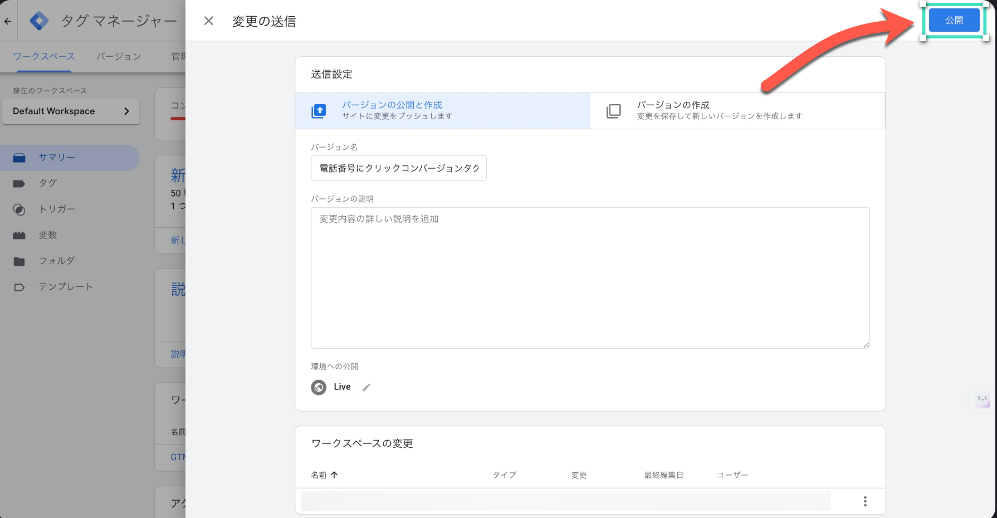Open タグ in the sidebar
Screen dimensions: 997x518
[x=48, y=183]
